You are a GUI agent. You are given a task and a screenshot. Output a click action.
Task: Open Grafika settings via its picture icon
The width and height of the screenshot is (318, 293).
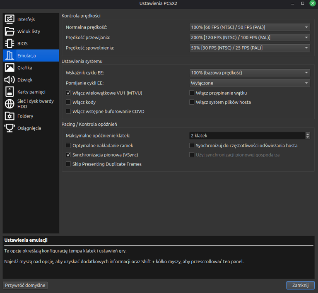tap(10, 68)
